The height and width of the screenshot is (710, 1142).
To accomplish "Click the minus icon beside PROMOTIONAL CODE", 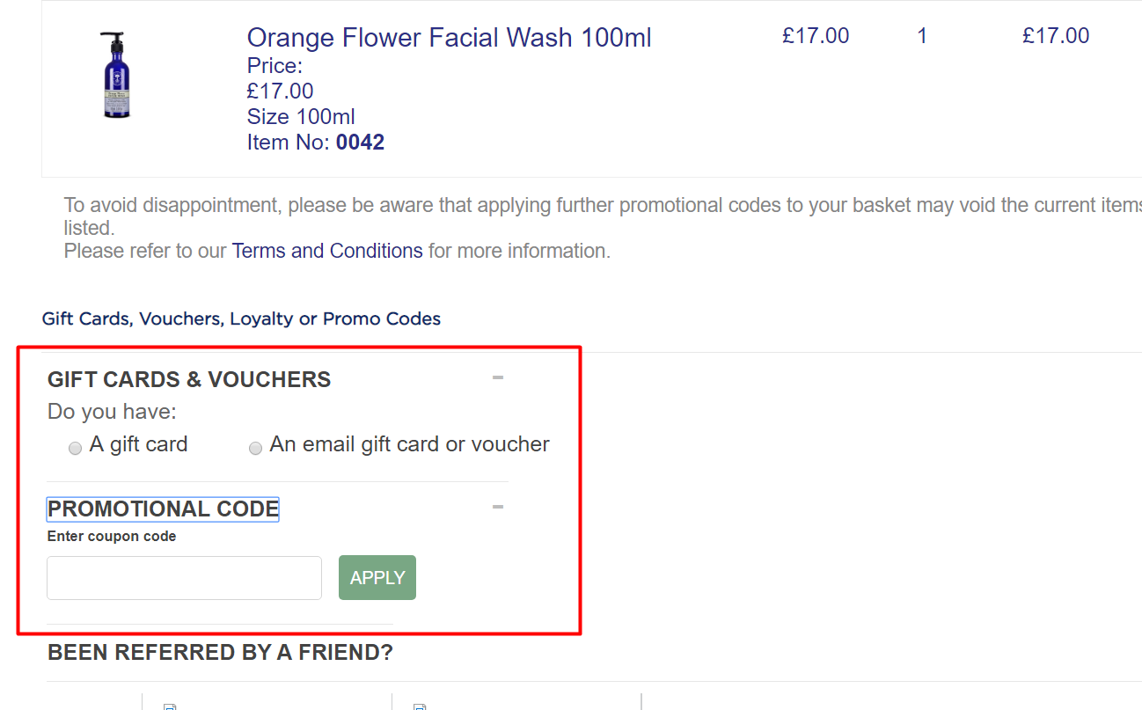I will (497, 507).
